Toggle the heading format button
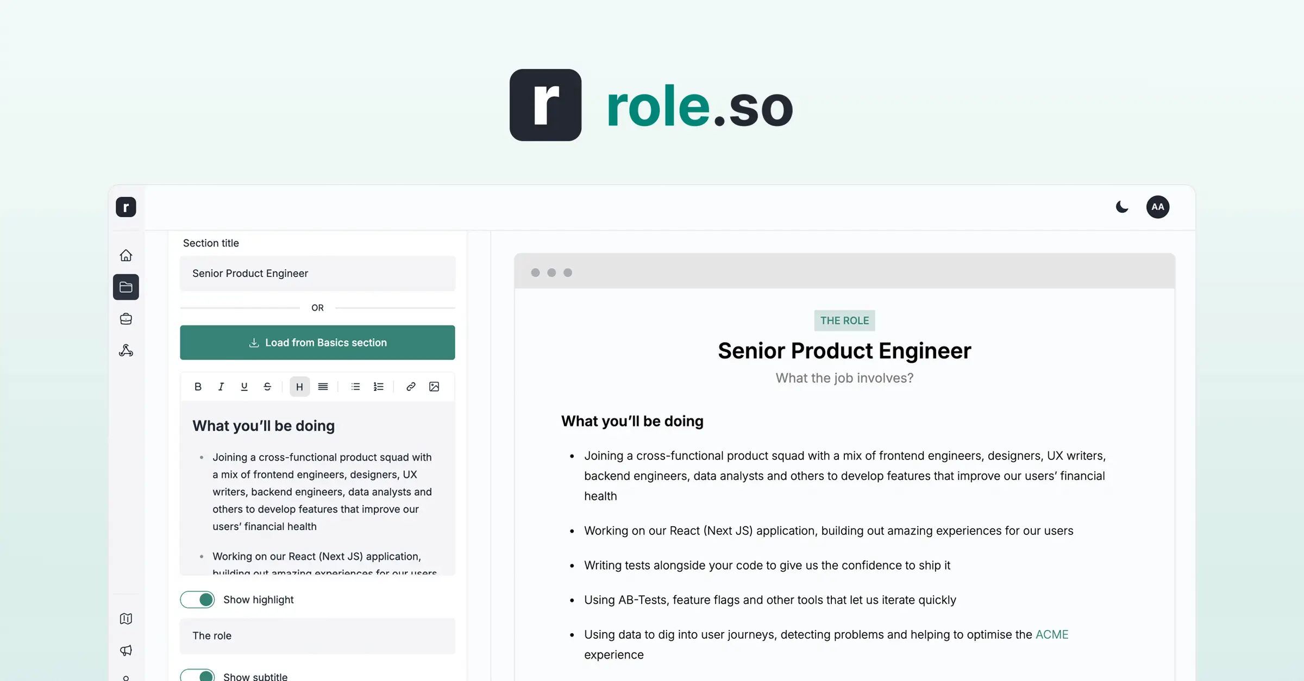The image size is (1304, 681). [x=299, y=387]
